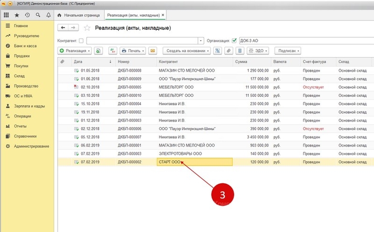The height and width of the screenshot is (232, 374).
Task: Uncheck the Организация filter checkbox
Action: tap(234, 40)
